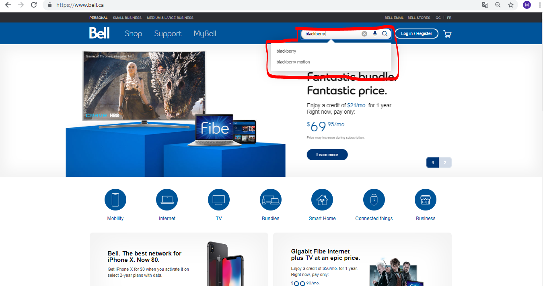Click the padlock icon in the address bar
This screenshot has height=286, width=543.
(50, 5)
